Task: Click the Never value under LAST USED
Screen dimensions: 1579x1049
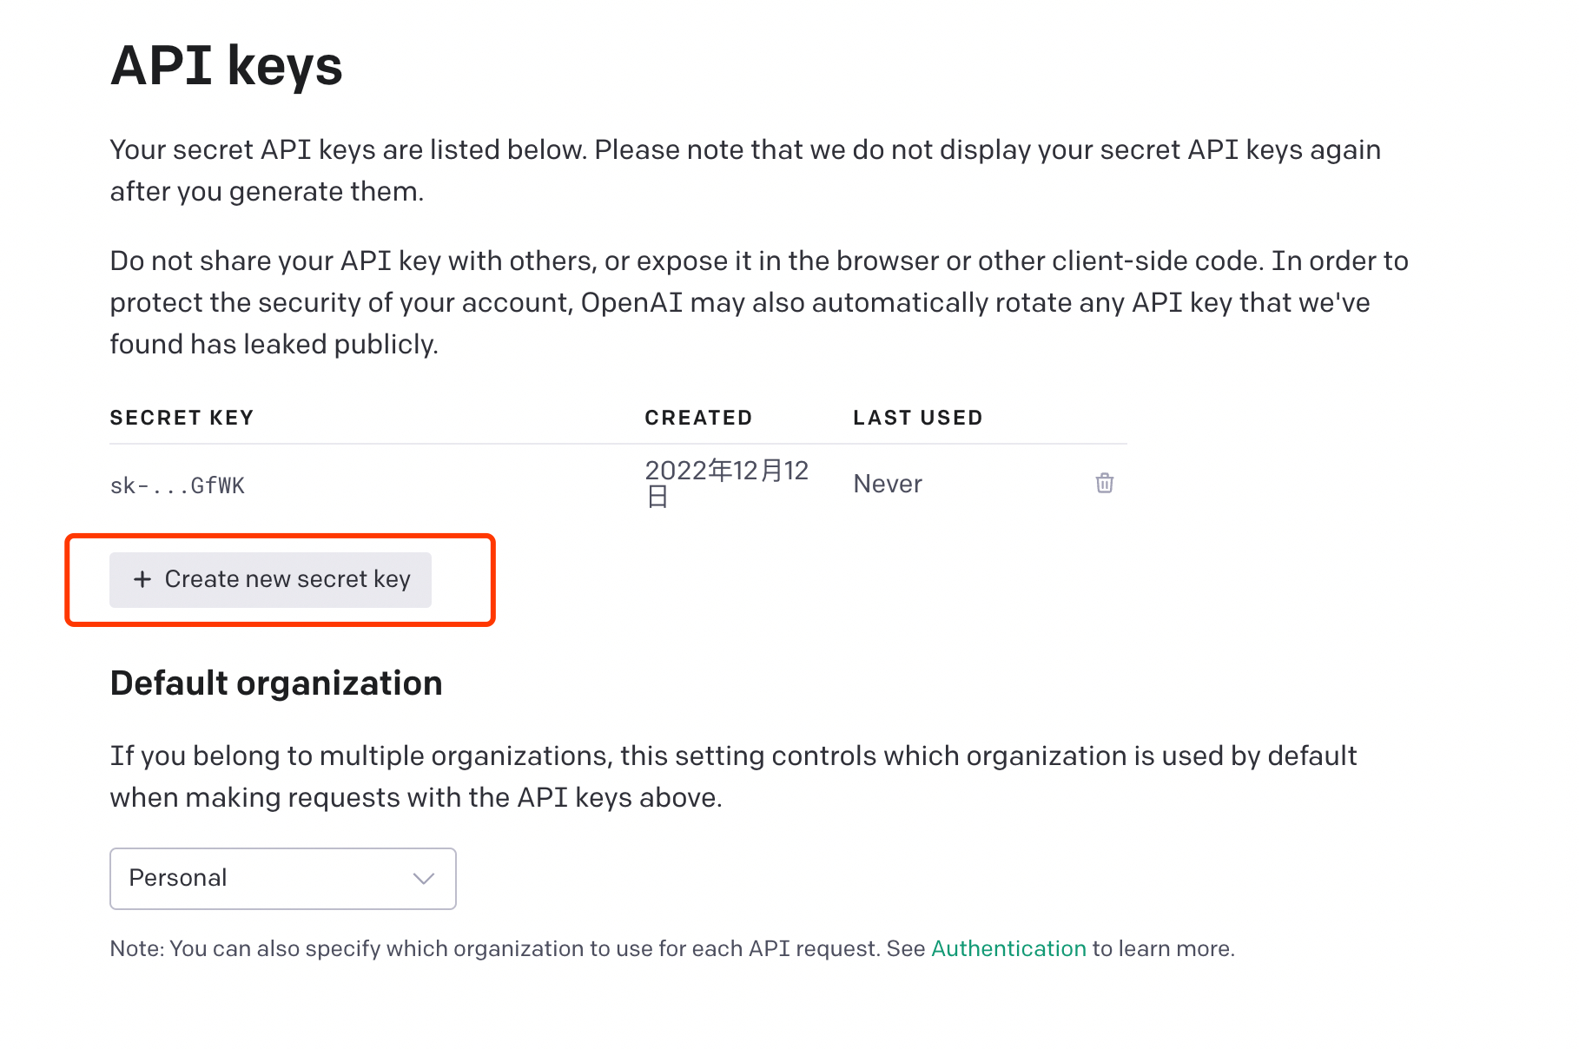Action: (887, 483)
